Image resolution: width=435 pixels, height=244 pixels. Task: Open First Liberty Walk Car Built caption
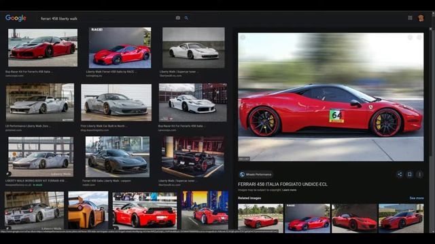click(x=104, y=126)
